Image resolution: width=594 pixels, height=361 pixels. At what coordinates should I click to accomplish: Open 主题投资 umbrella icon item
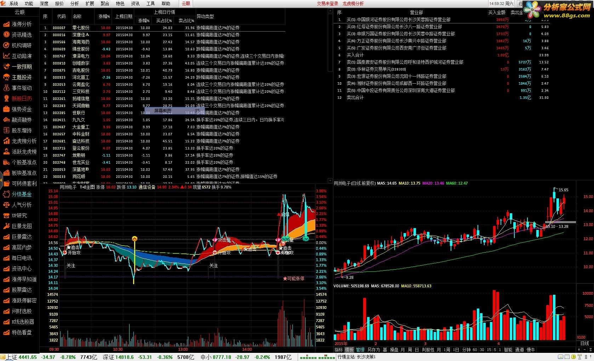tap(18, 77)
